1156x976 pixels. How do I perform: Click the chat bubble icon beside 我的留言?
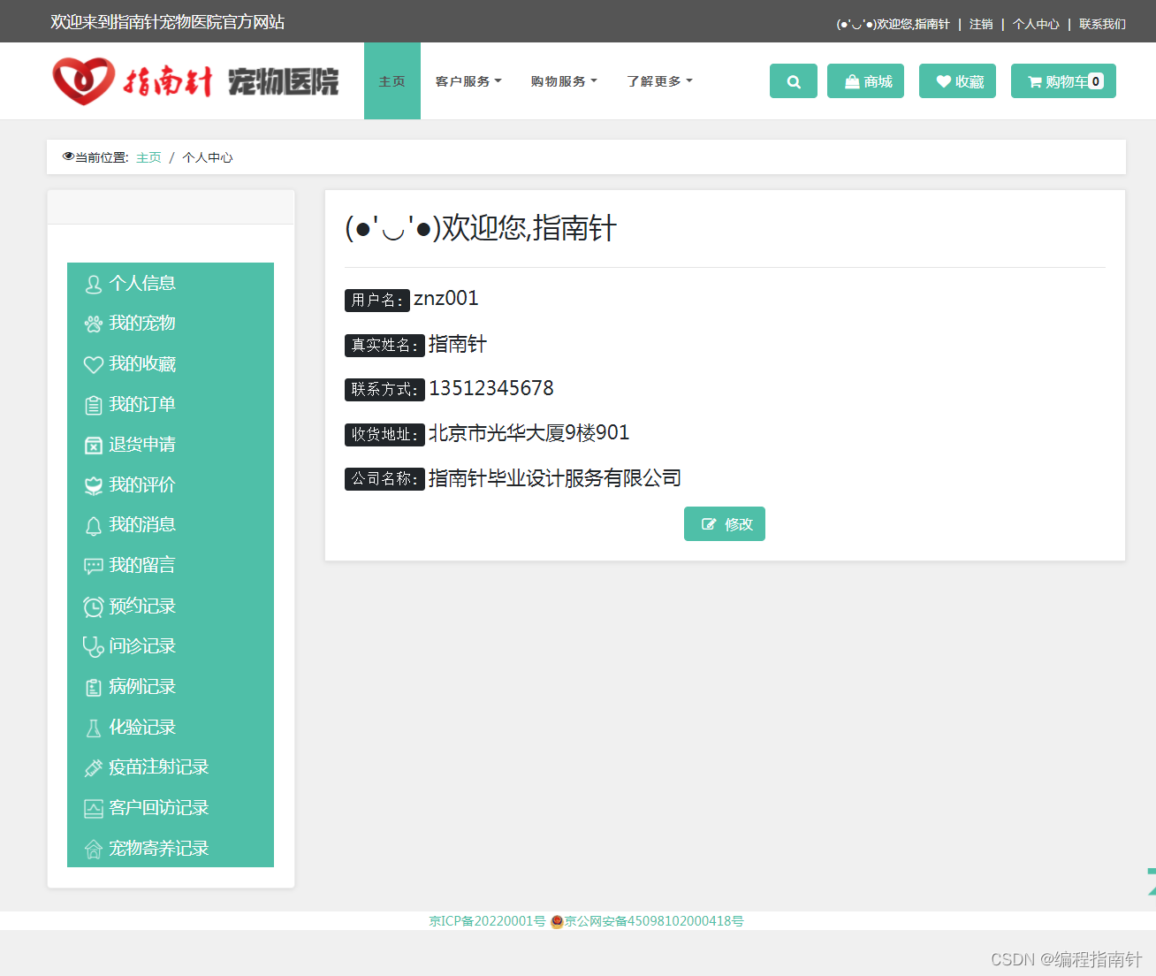[94, 566]
